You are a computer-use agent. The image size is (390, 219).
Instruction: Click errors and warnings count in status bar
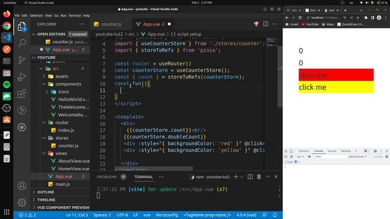pos(27,215)
